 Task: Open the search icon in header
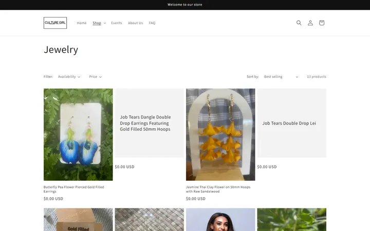tap(299, 23)
